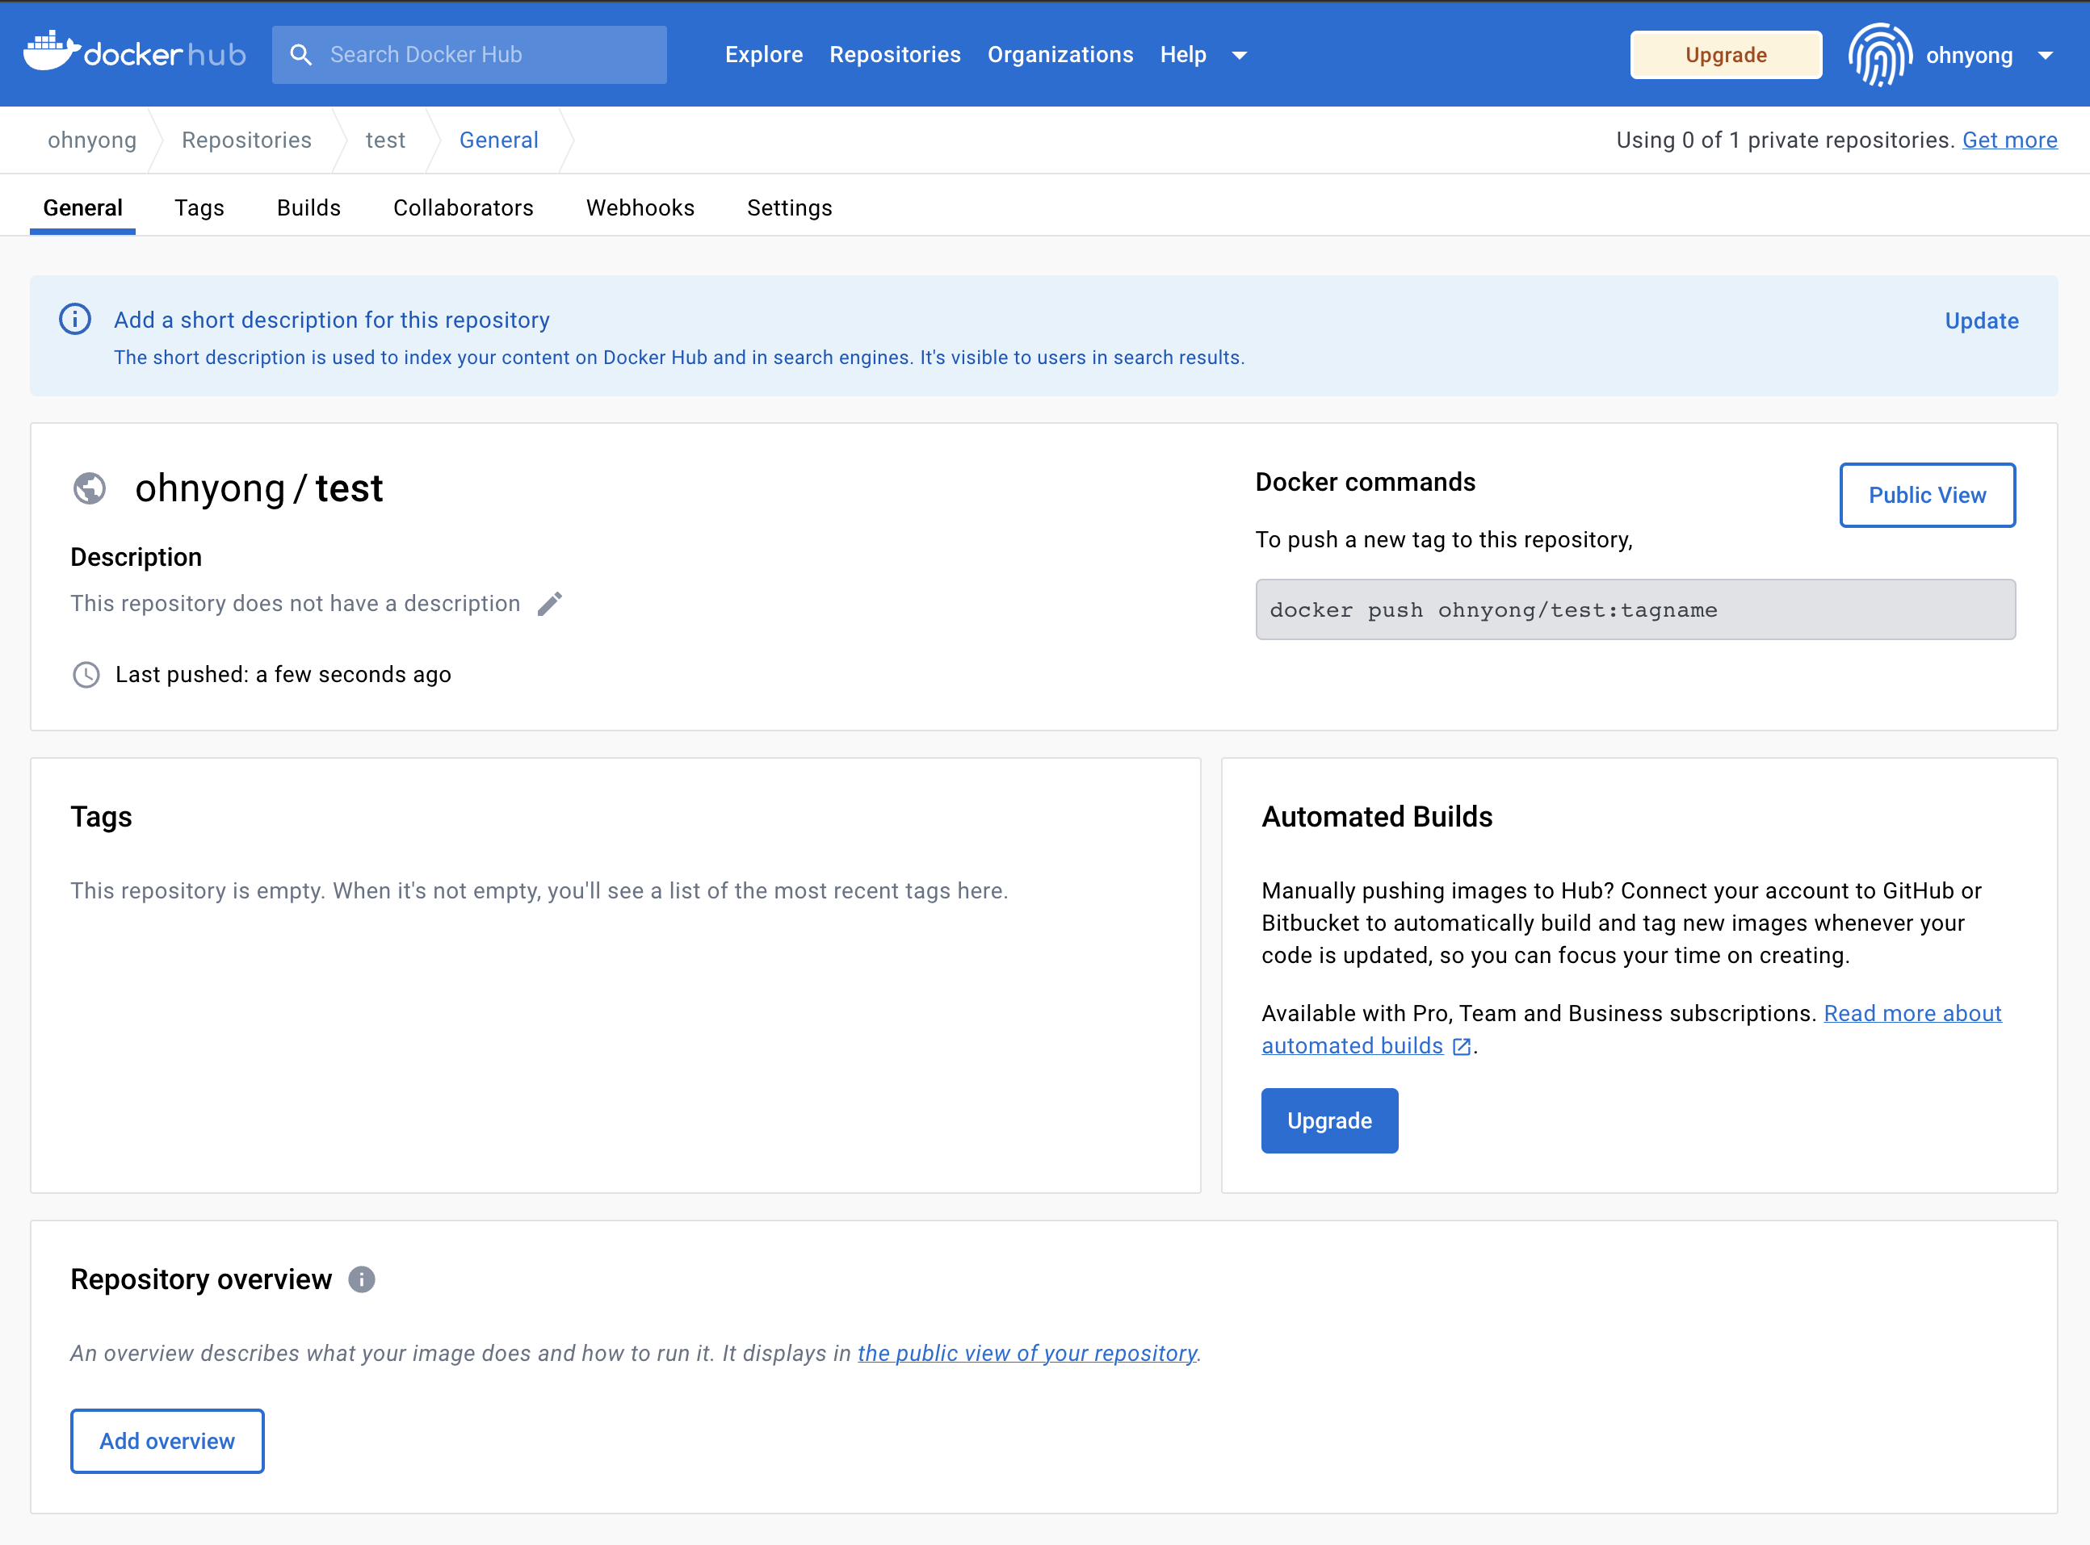Open the Settings tab

pos(789,207)
